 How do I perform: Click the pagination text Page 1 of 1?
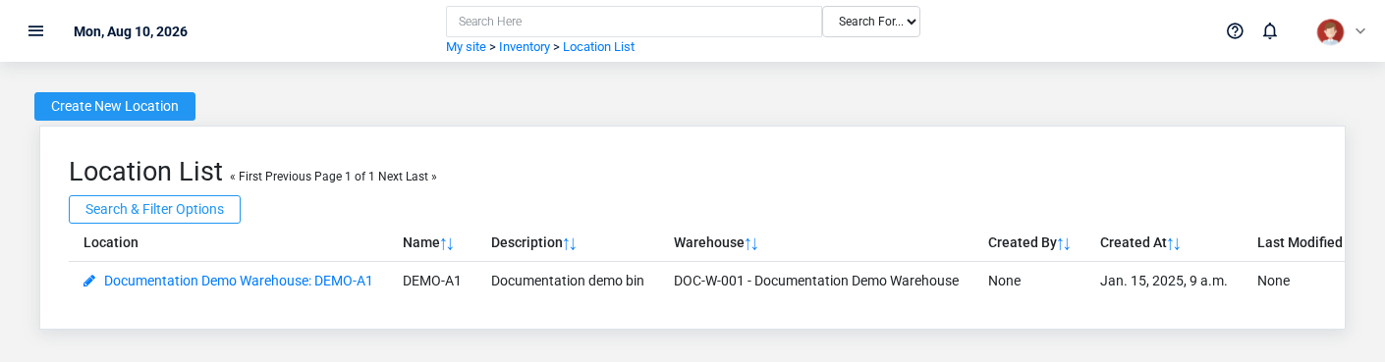click(345, 177)
